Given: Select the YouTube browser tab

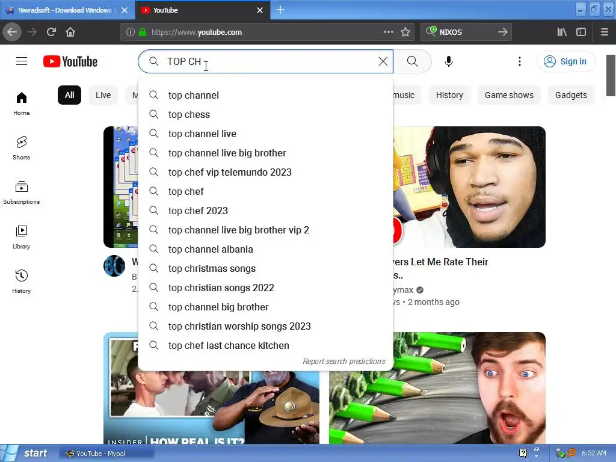Looking at the screenshot, I should [203, 10].
